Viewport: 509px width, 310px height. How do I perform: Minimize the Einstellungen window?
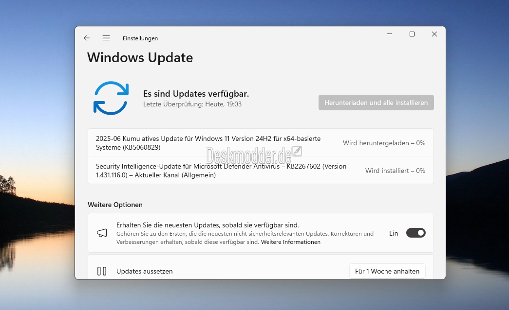point(390,34)
